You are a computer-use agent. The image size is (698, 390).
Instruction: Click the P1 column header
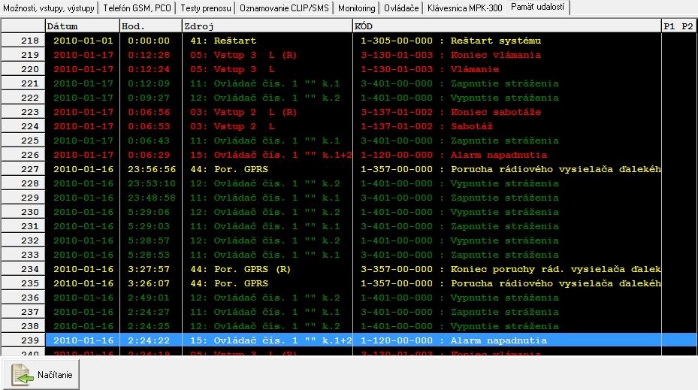(x=669, y=26)
